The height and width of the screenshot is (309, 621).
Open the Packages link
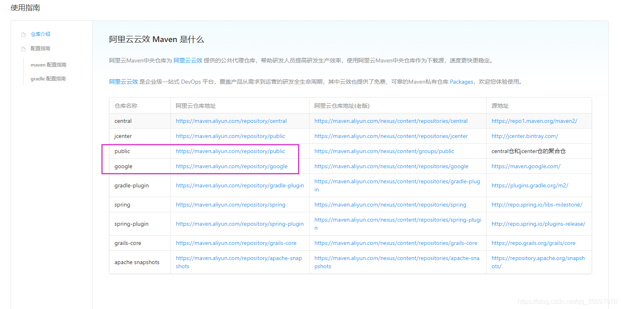461,82
